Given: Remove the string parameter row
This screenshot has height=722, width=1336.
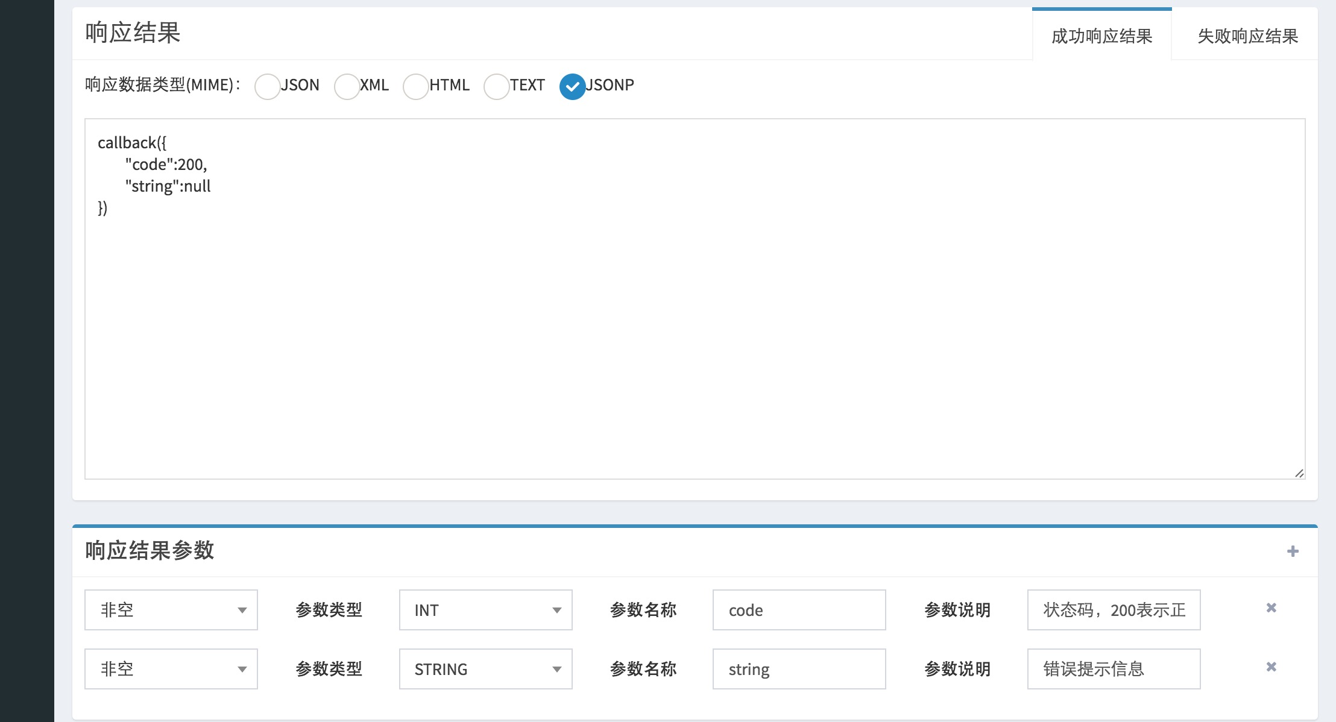Looking at the screenshot, I should (1271, 667).
